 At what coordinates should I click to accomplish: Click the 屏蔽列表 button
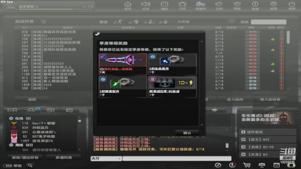(64, 157)
